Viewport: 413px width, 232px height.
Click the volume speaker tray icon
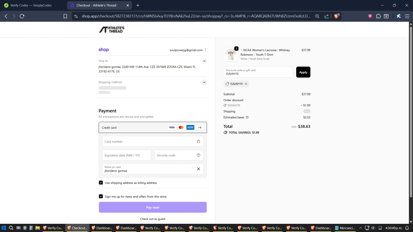point(373,228)
